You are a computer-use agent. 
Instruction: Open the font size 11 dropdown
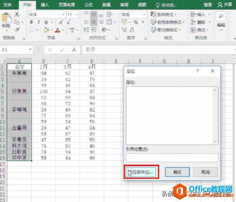click(x=77, y=15)
